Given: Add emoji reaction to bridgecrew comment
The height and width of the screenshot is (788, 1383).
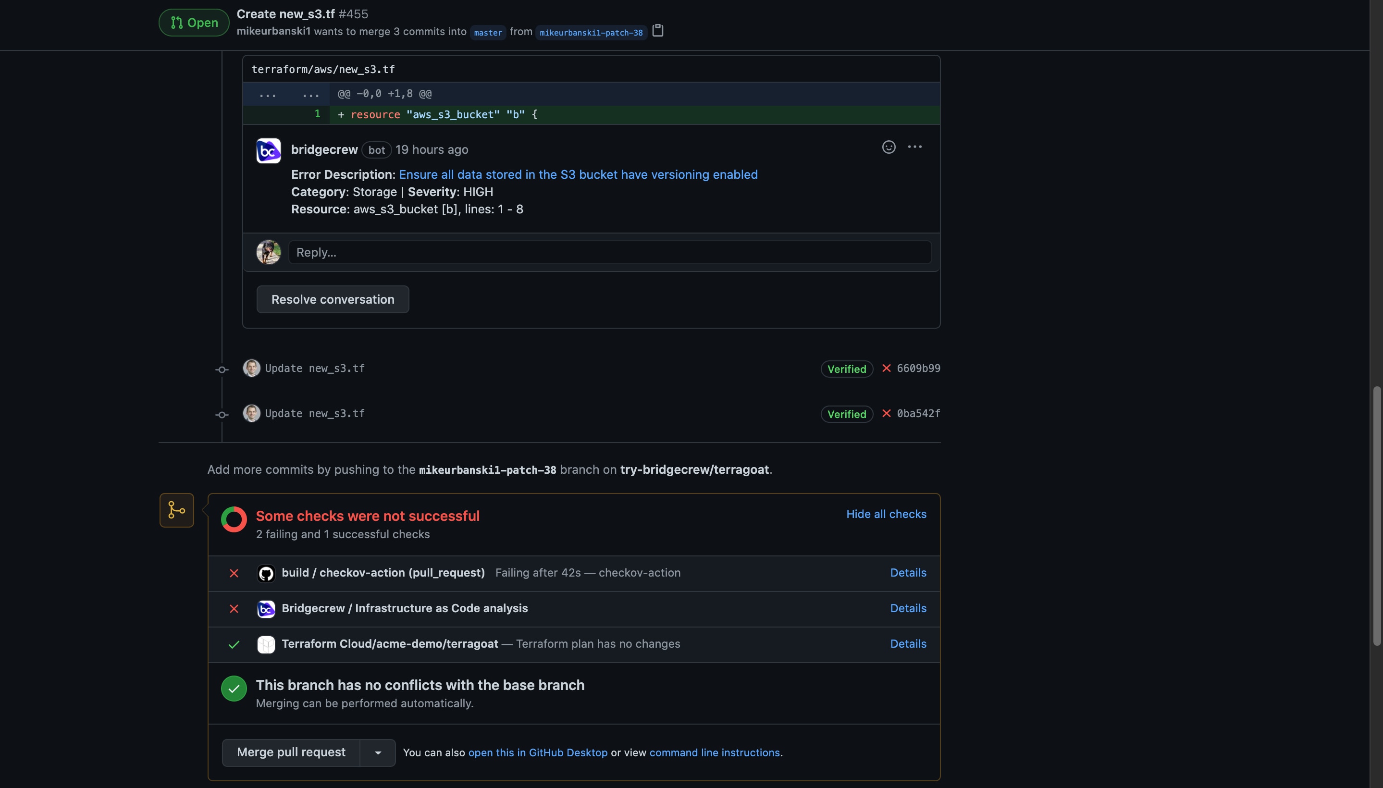Looking at the screenshot, I should [x=888, y=147].
